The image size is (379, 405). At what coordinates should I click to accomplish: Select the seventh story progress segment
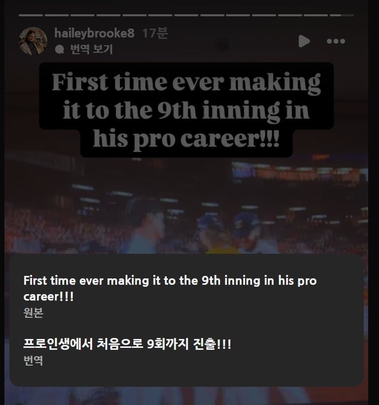pyautogui.click(x=186, y=15)
